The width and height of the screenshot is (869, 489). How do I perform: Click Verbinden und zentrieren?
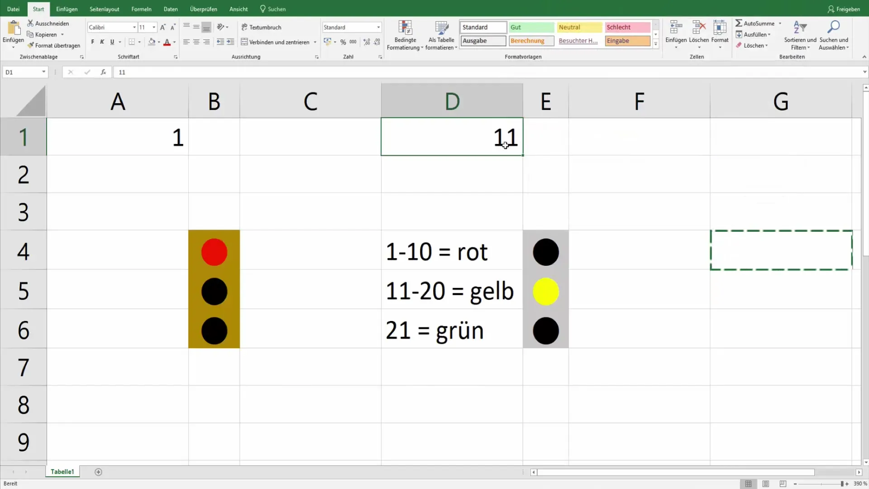(275, 42)
